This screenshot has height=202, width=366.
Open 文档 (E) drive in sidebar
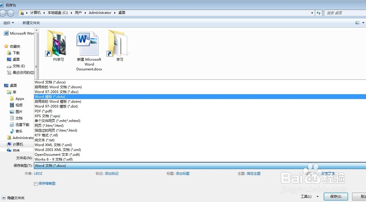16,66
